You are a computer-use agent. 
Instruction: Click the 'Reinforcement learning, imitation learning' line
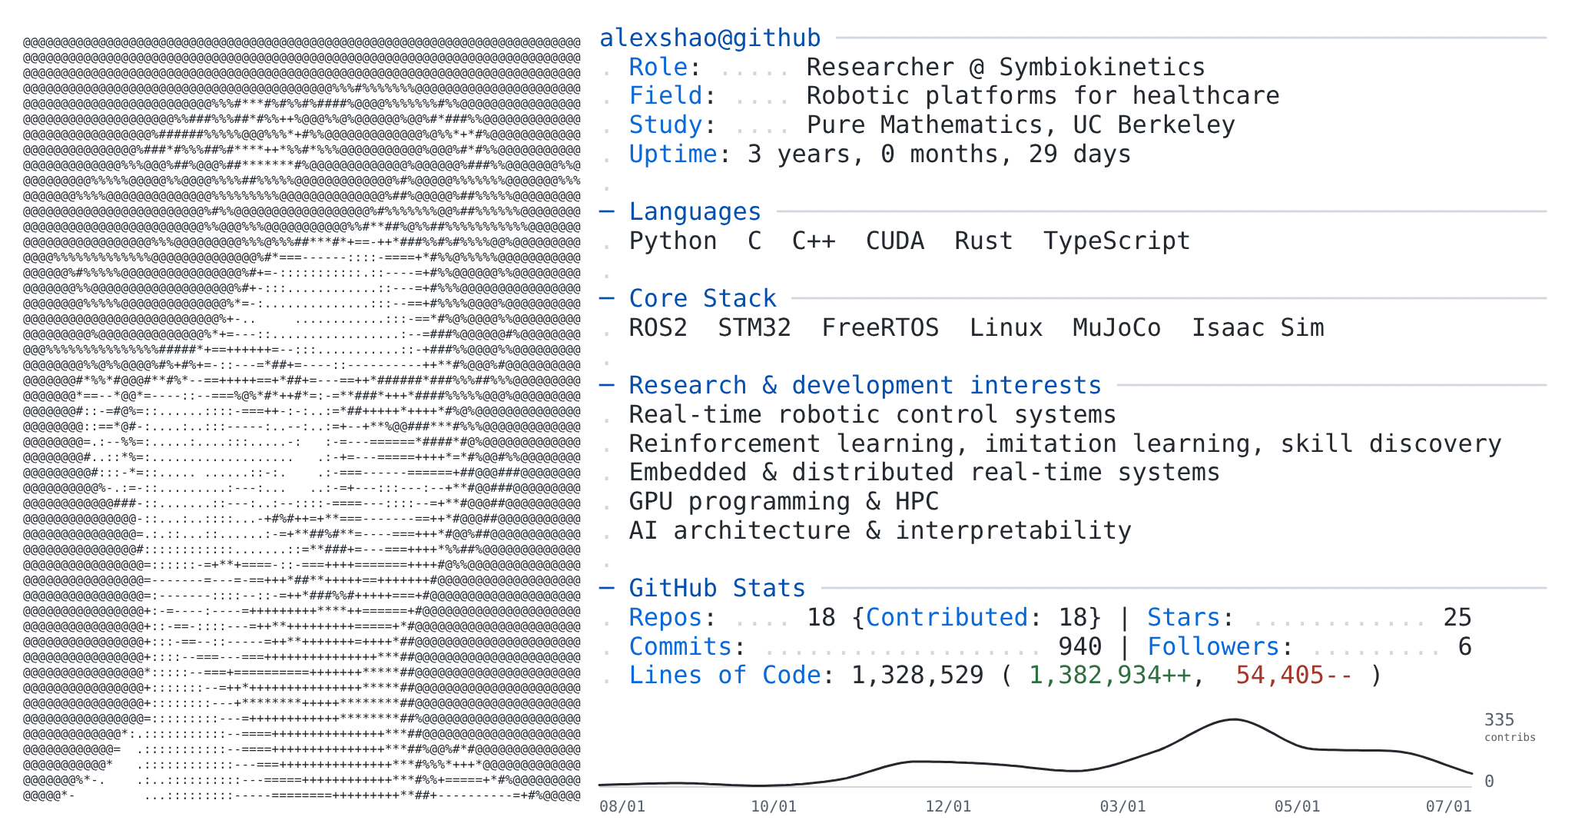[1065, 443]
